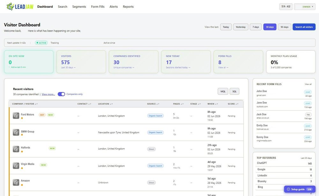Image resolution: width=319 pixels, height=196 pixels.
Task: Open the Dashboard nav item
Action: click(x=45, y=7)
